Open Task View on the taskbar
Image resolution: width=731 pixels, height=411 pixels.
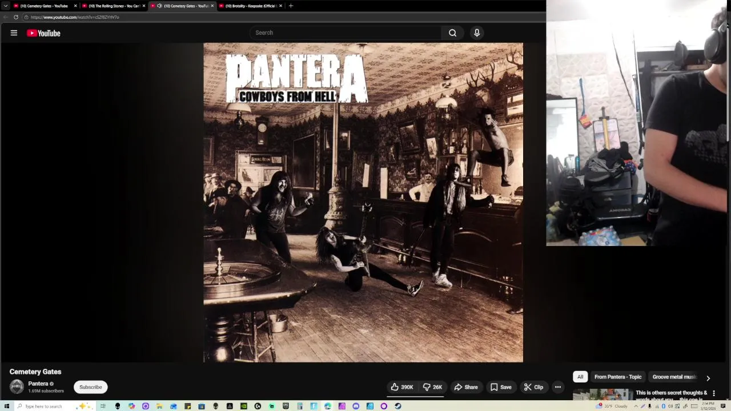[x=103, y=406]
